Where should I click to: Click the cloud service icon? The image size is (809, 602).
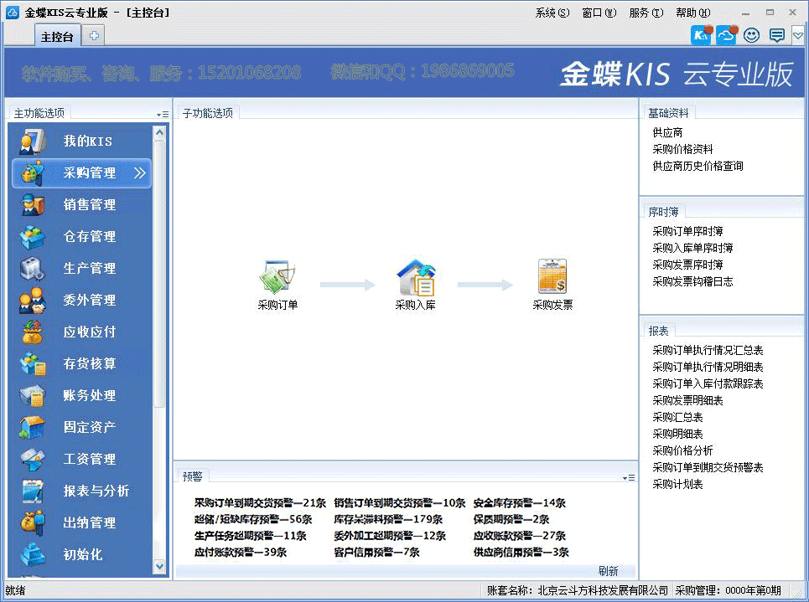point(725,35)
